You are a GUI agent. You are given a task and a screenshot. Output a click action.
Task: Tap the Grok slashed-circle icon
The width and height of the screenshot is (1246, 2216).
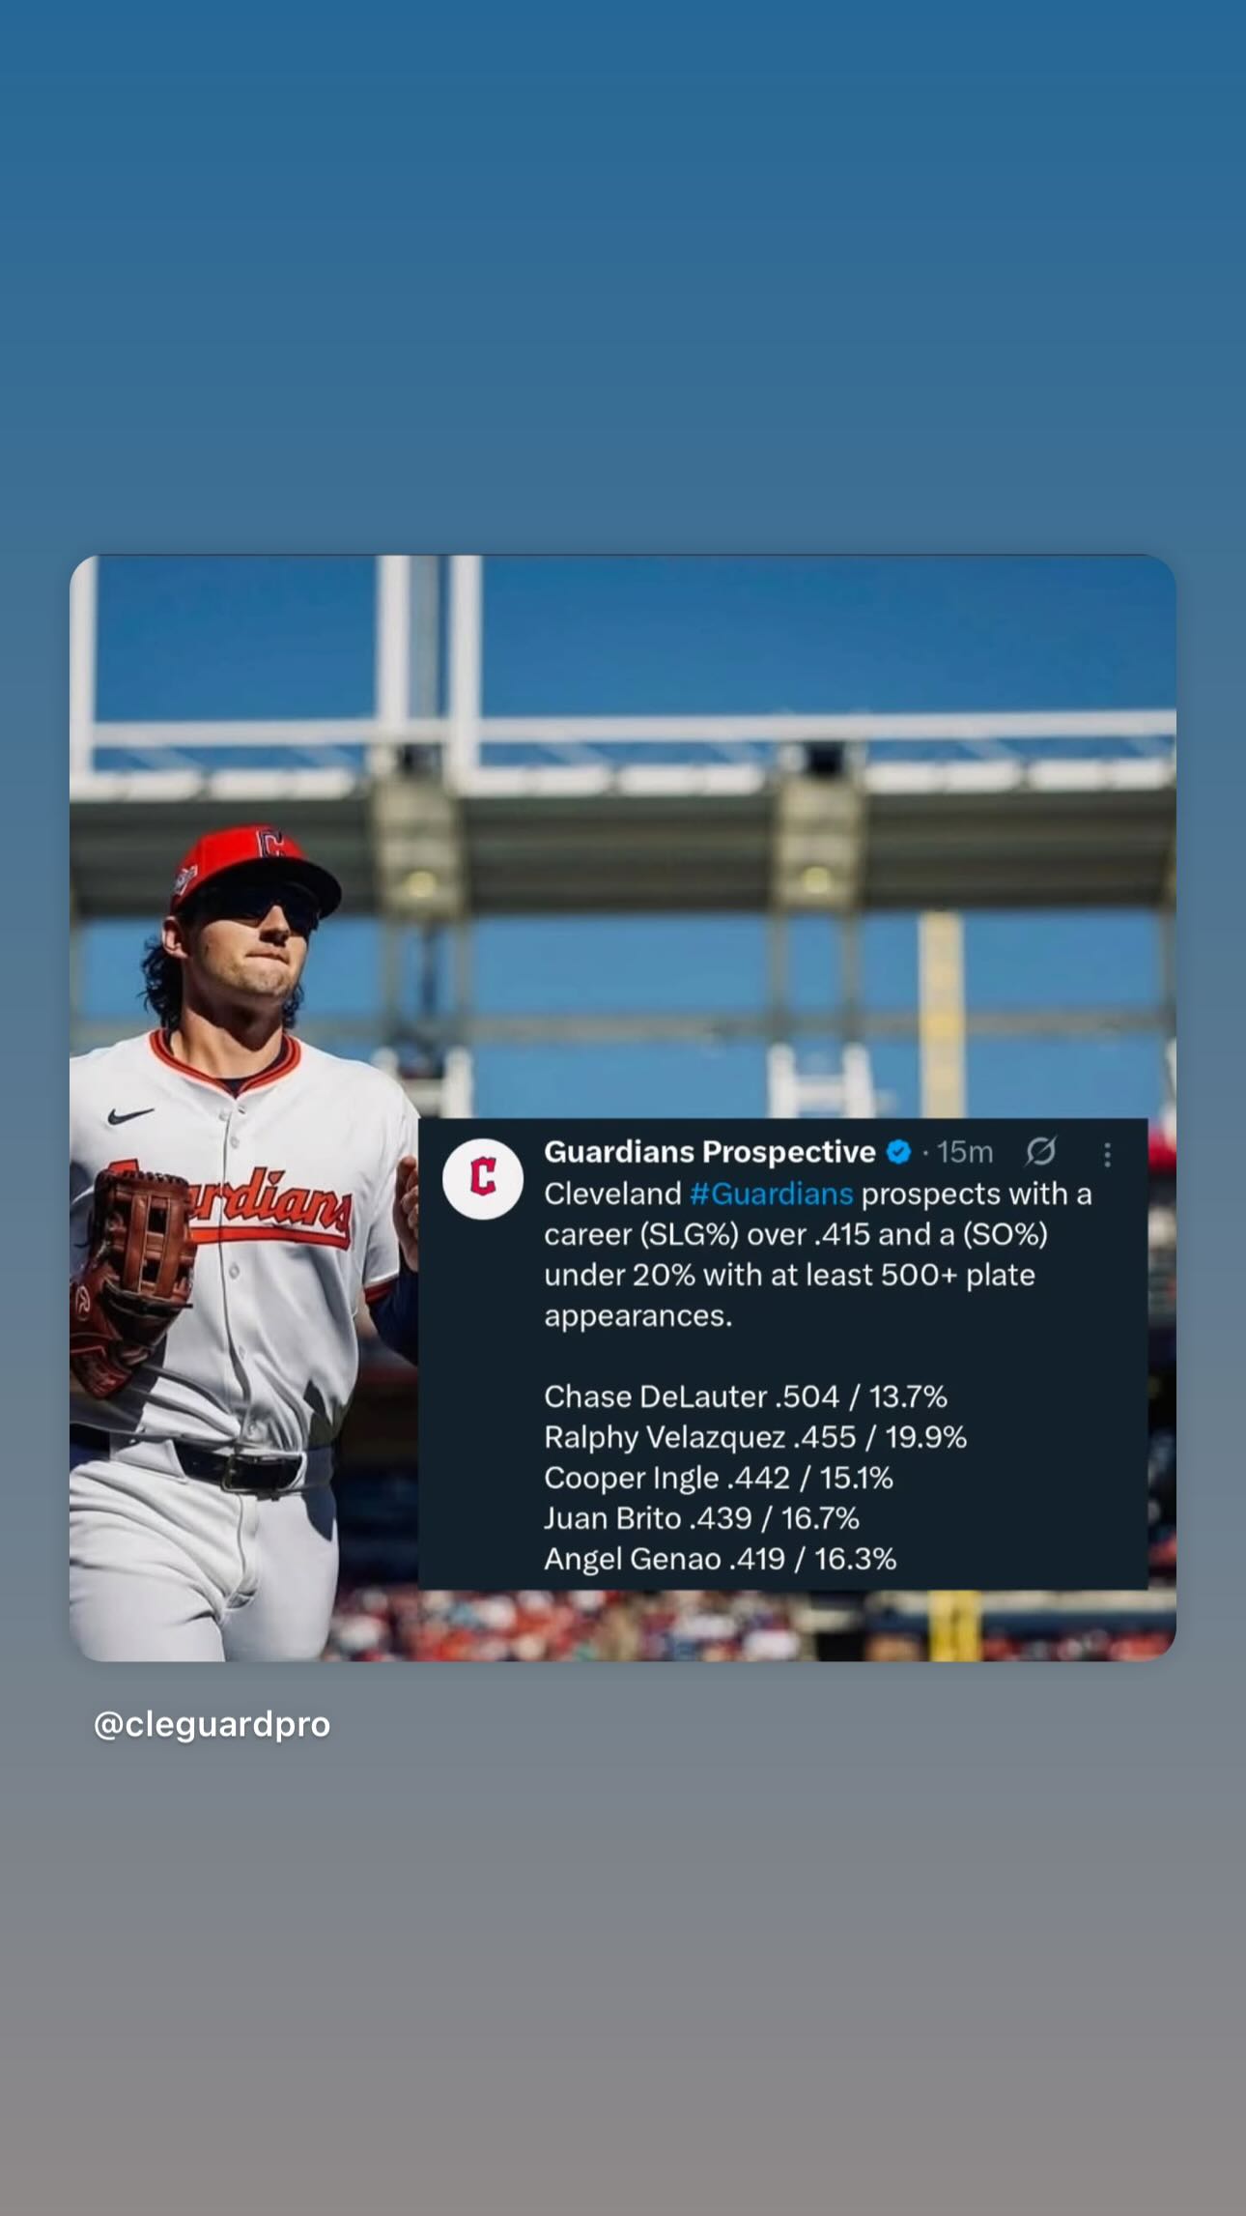click(1040, 1151)
